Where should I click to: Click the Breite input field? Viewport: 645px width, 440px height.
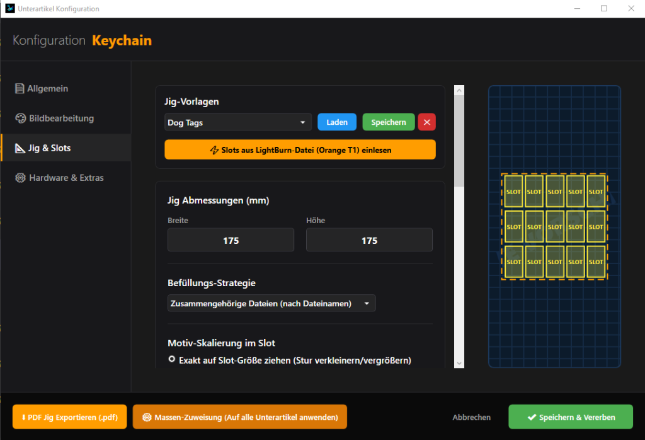pos(231,240)
